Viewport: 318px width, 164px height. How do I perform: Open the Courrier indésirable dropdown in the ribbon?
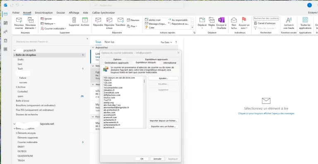pyautogui.click(x=53, y=29)
